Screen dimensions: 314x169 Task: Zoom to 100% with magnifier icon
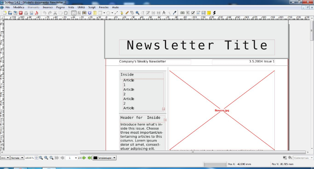46,158
